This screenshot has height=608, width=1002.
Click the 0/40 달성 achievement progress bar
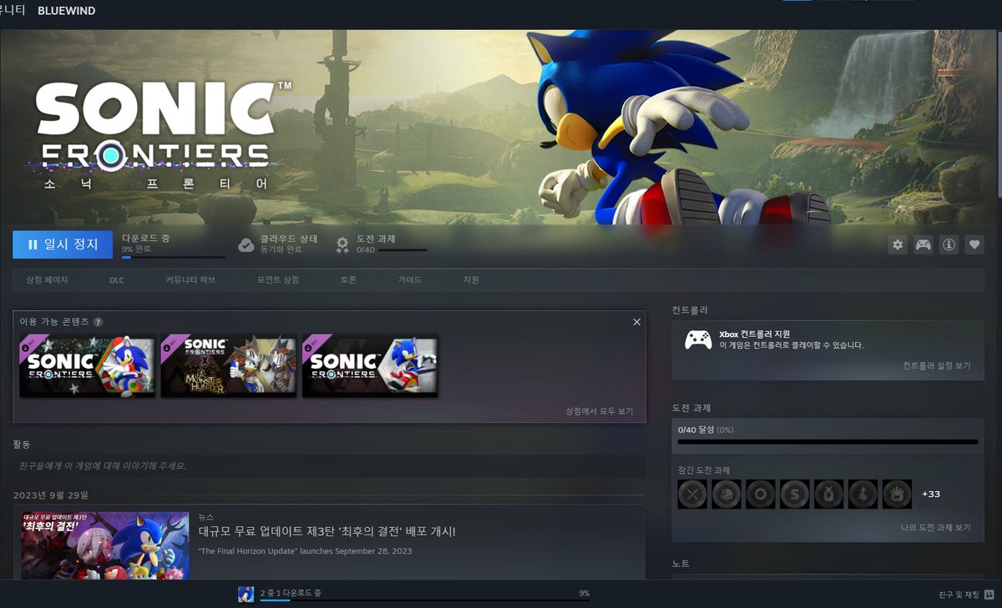(x=828, y=442)
